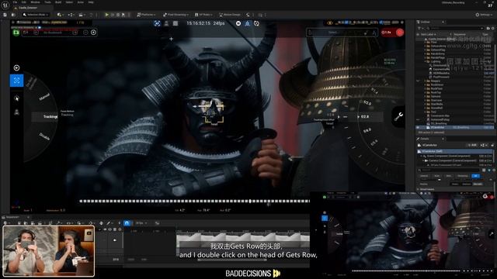The image size is (497, 279).
Task: Click the green Play button in toolbar
Action: tap(107, 15)
